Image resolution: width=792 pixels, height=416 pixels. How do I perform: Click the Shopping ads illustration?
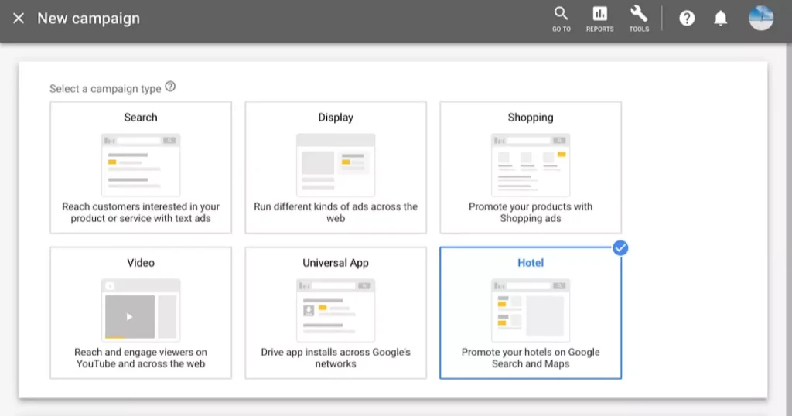click(x=531, y=165)
